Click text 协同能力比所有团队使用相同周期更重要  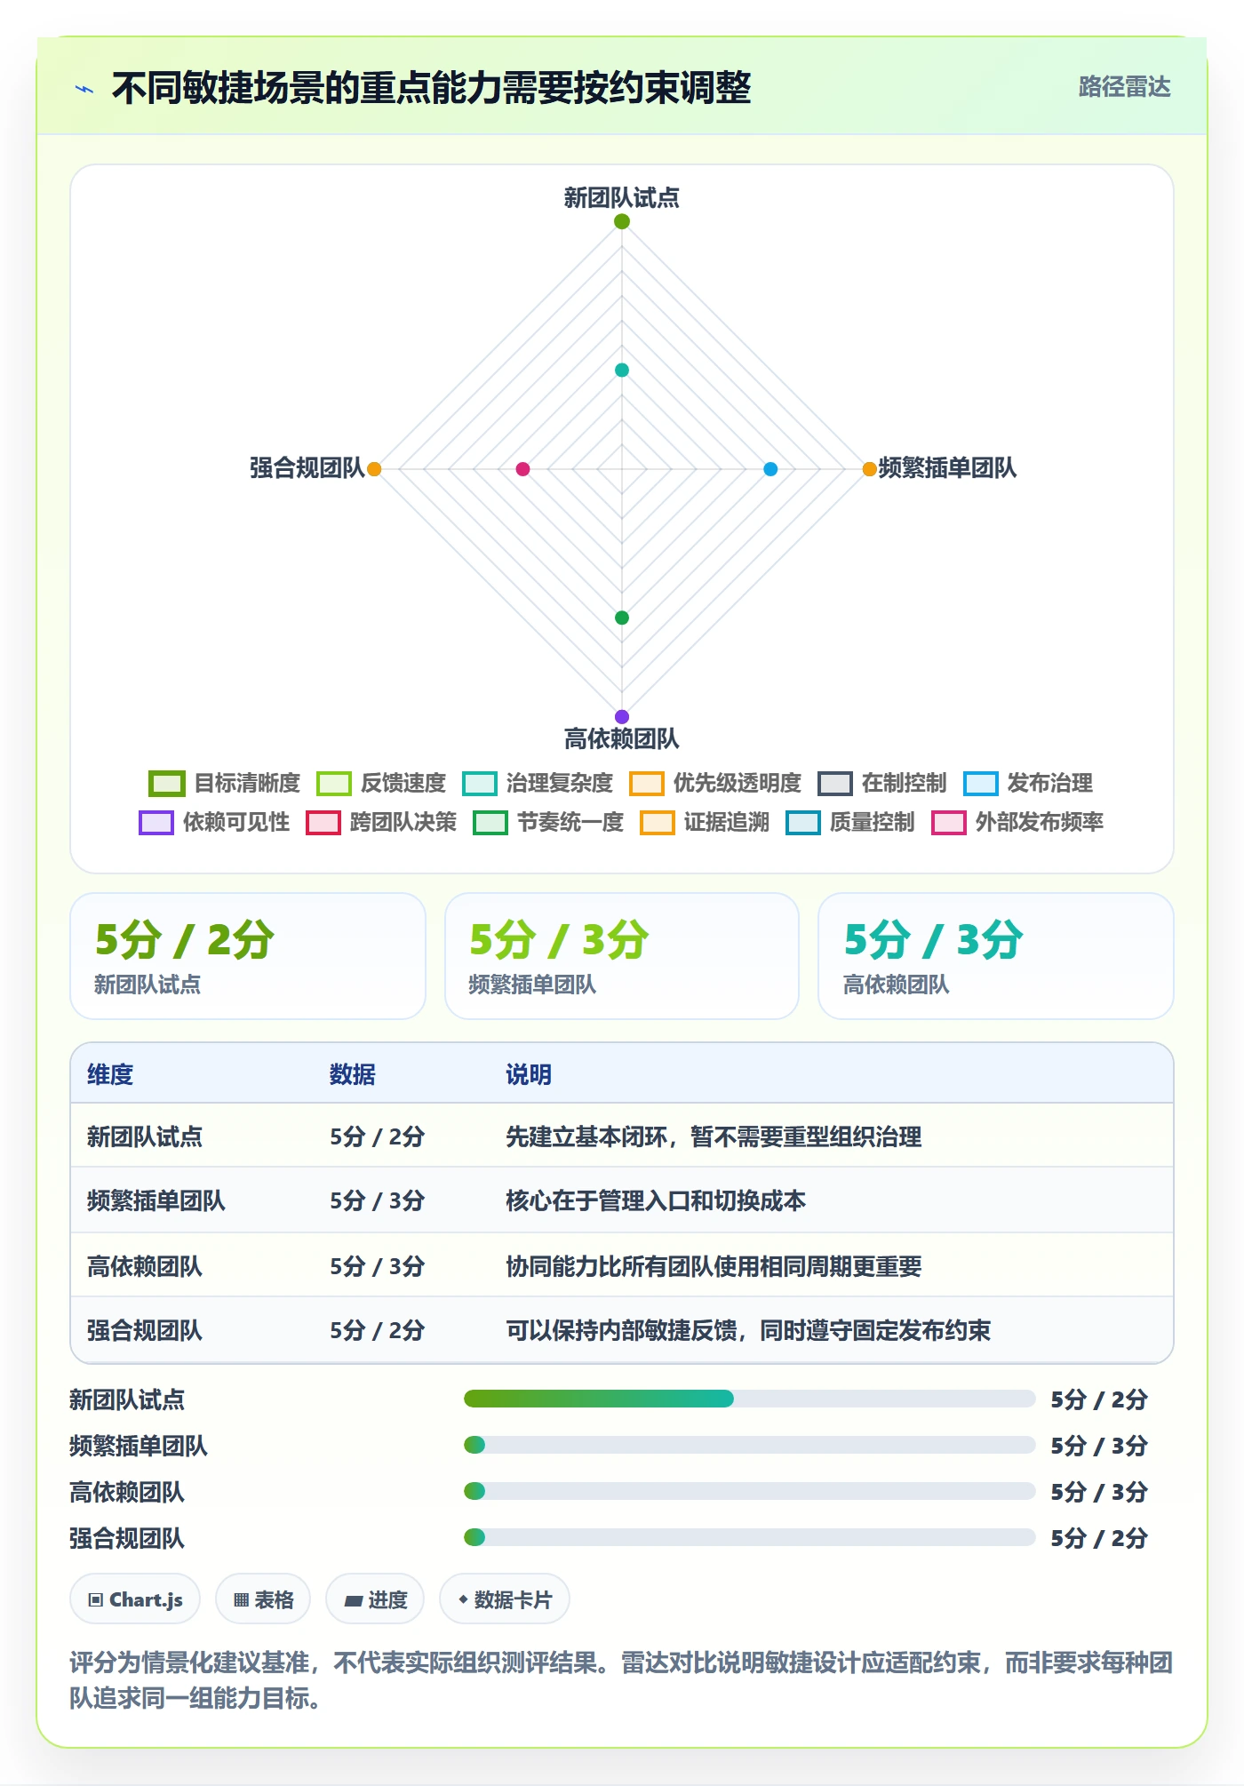pyautogui.click(x=714, y=1266)
